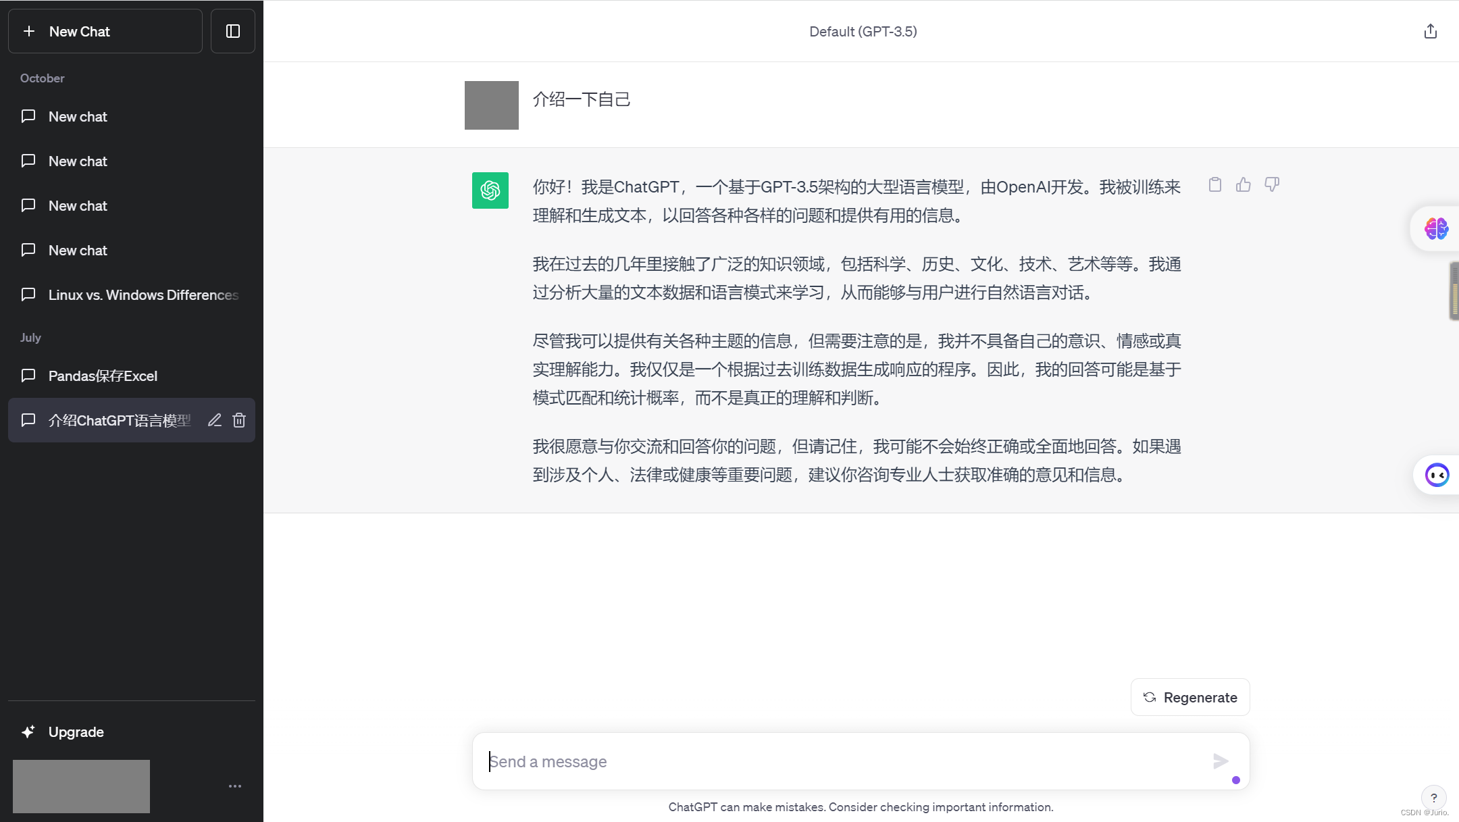1459x822 pixels.
Task: Open the three-dots account menu
Action: tap(235, 786)
